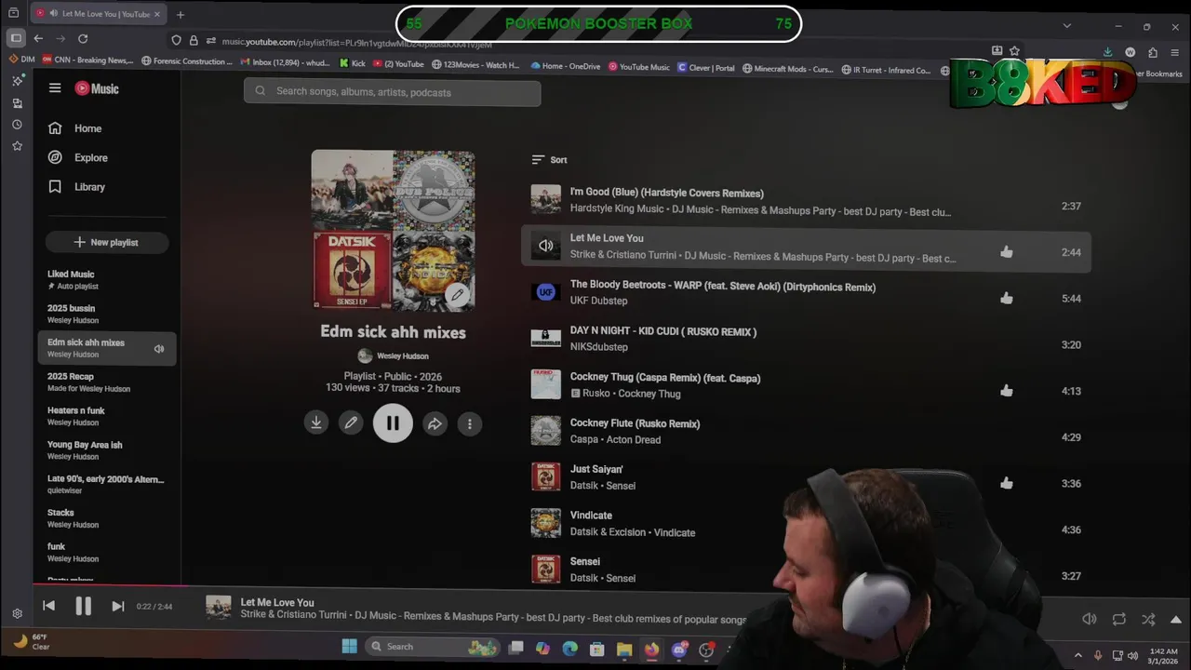This screenshot has width=1191, height=670.
Task: Toggle like on Just Saiyan'
Action: point(1006,483)
